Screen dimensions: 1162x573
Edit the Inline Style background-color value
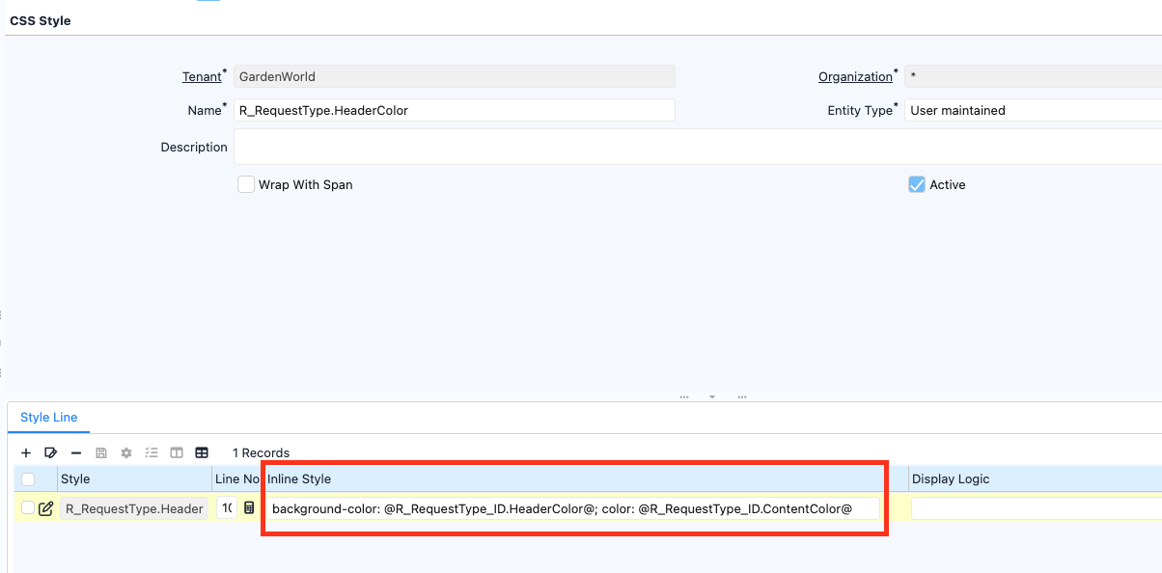click(x=573, y=508)
